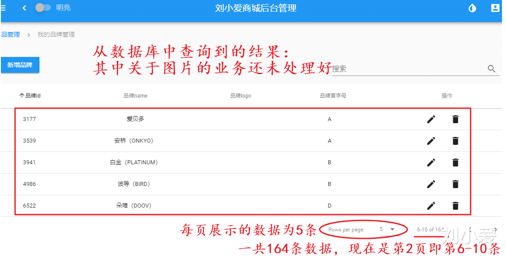This screenshot has width=506, height=257.
Task: Select the theme droplet icon
Action: coord(471,8)
